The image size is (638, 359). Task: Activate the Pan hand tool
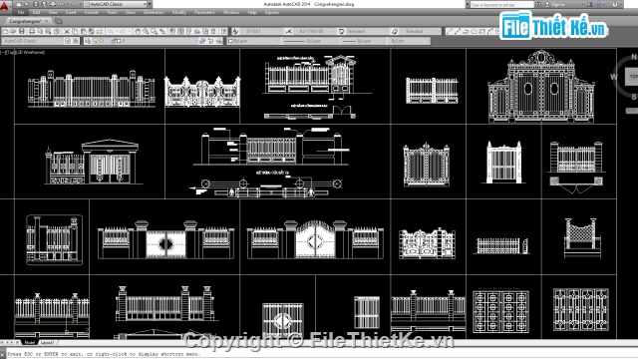(138, 31)
